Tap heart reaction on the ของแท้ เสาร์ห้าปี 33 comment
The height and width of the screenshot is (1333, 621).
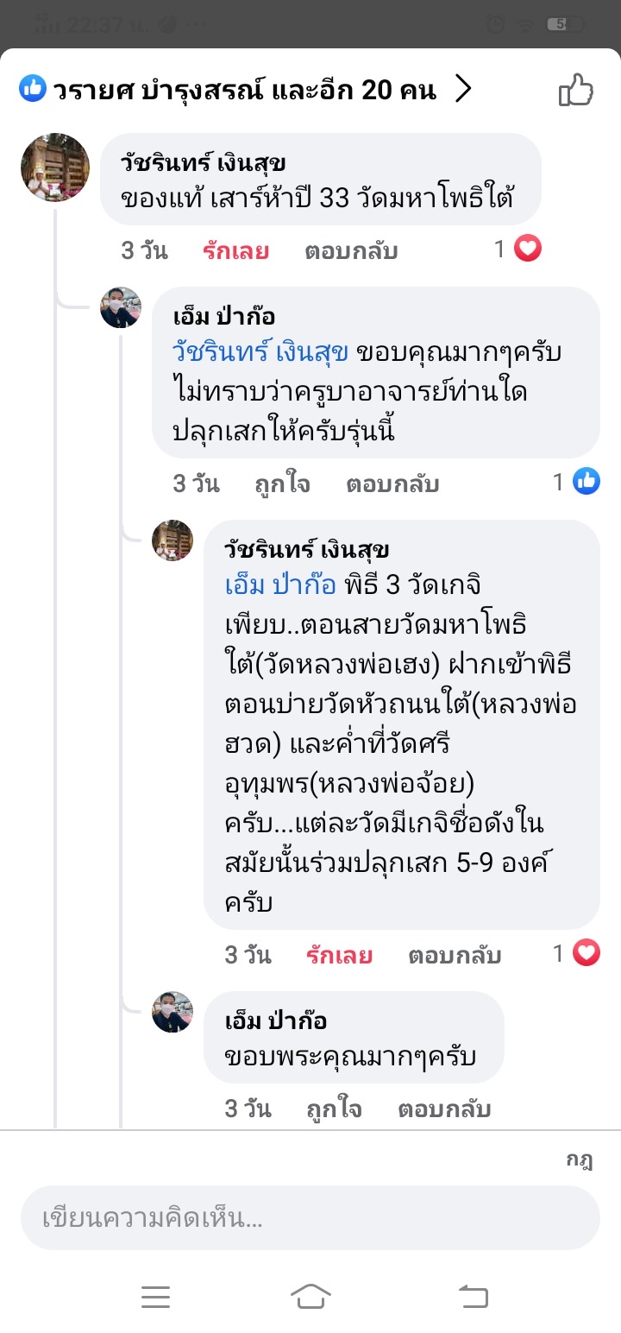528,250
